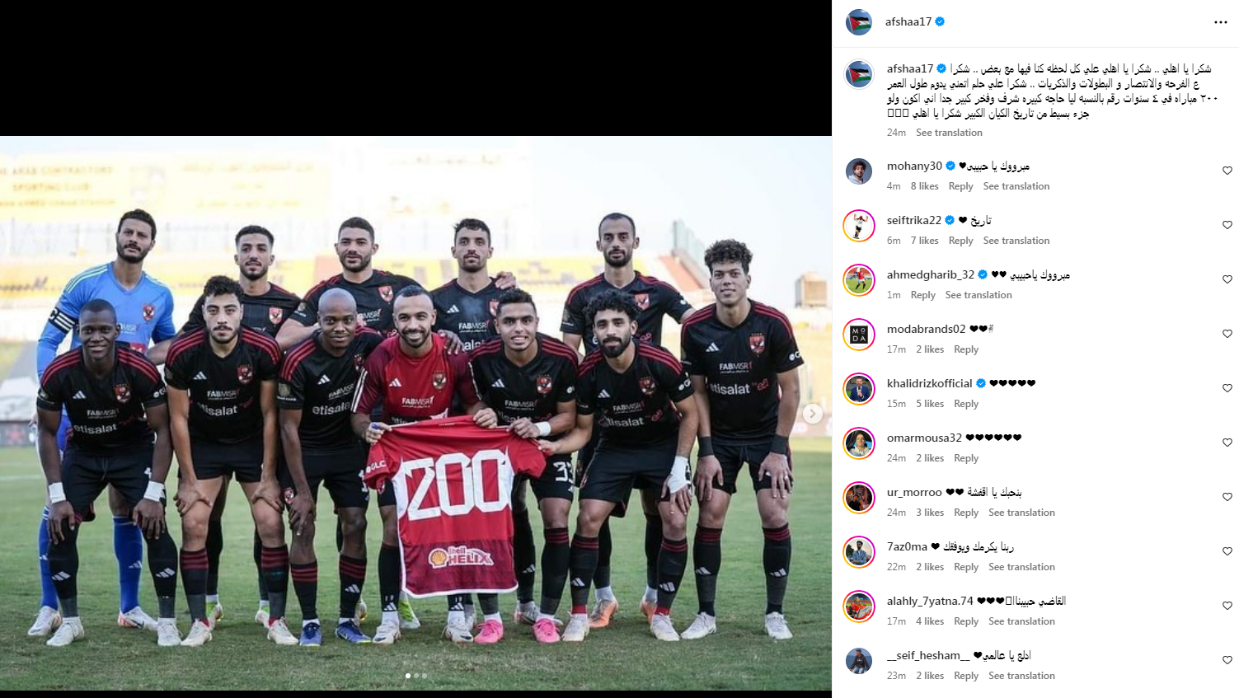
Task: Reply to __seif_hesham__'s comment
Action: pyautogui.click(x=966, y=676)
